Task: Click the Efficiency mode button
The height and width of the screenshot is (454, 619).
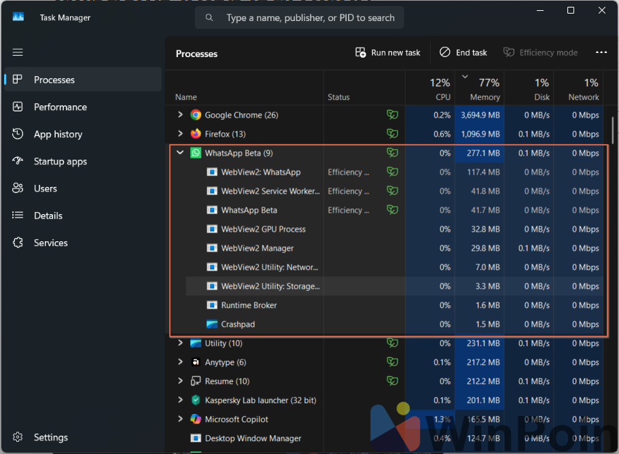Action: (540, 52)
